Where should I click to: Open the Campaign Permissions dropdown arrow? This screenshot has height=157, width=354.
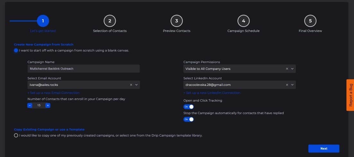tap(292, 69)
